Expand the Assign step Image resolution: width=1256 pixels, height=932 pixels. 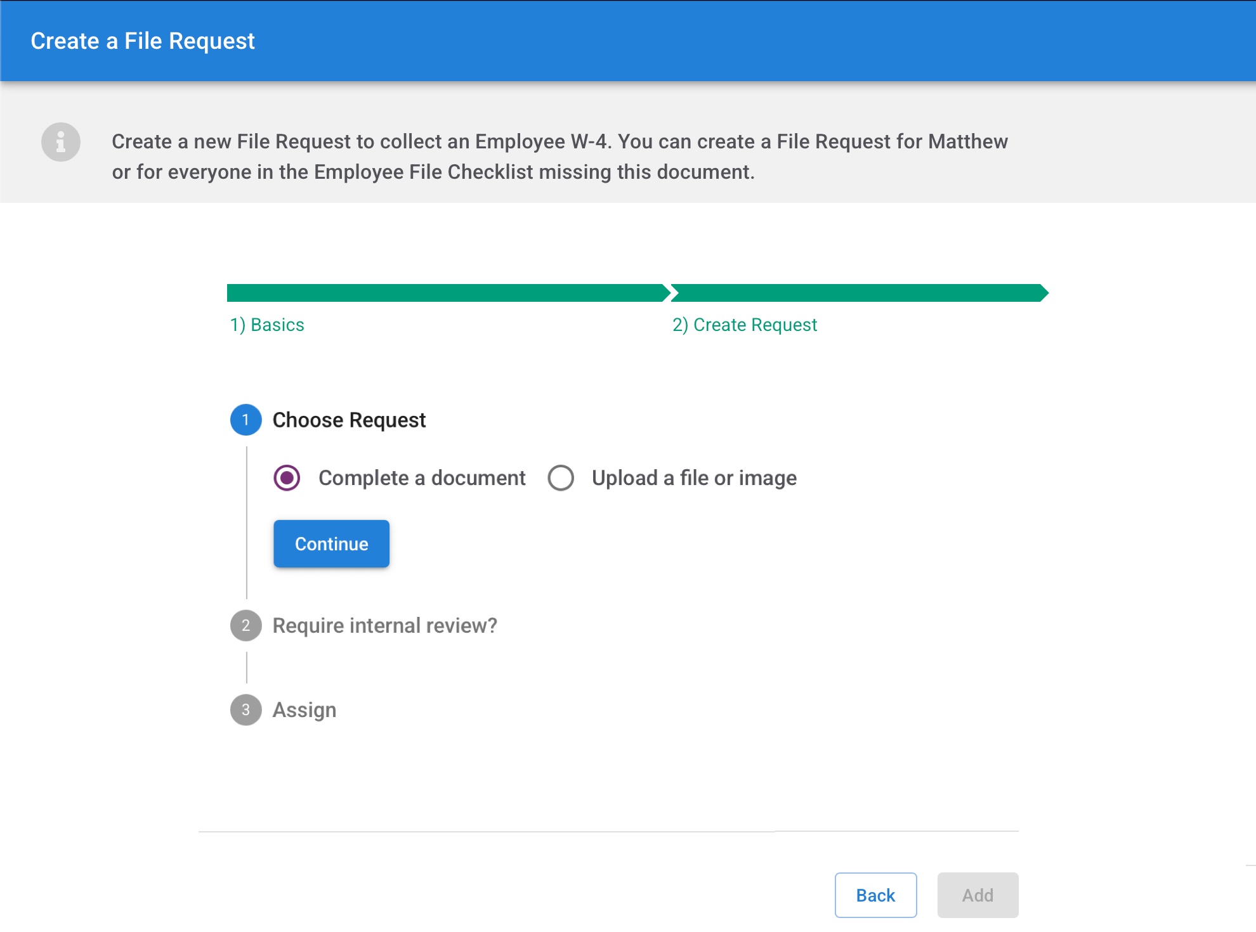(x=304, y=709)
